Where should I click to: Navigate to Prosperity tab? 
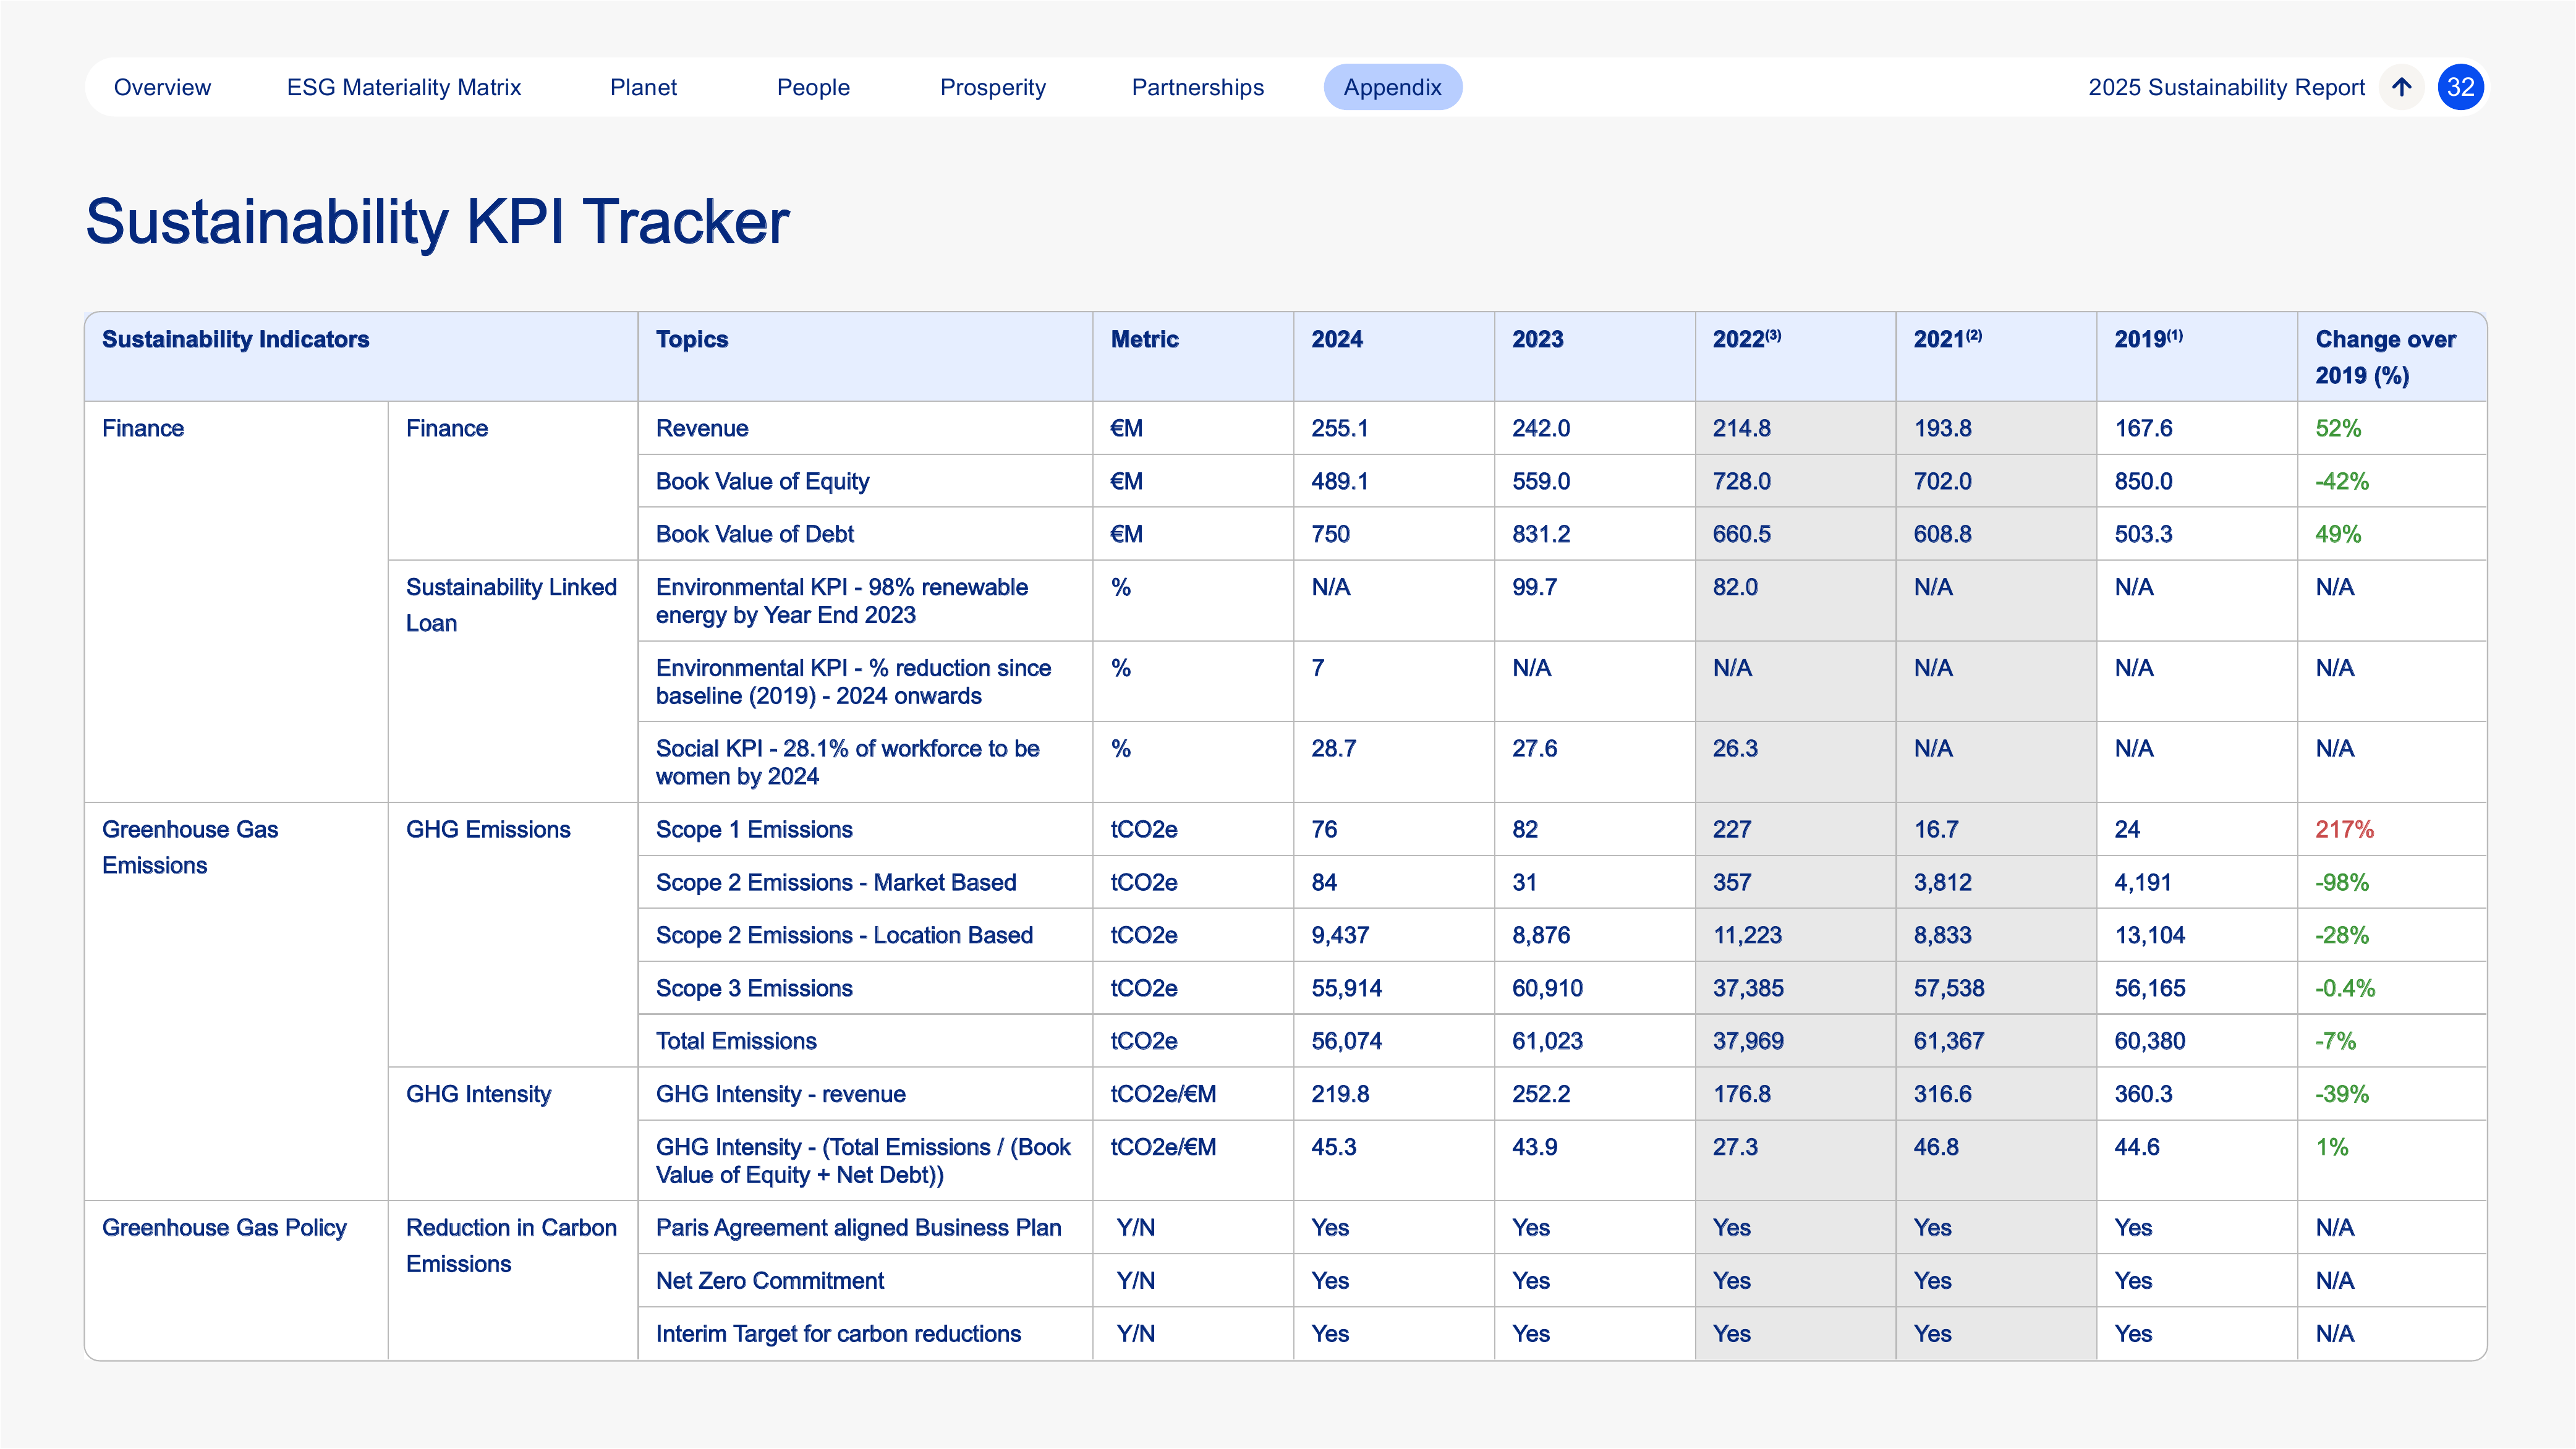[x=993, y=87]
